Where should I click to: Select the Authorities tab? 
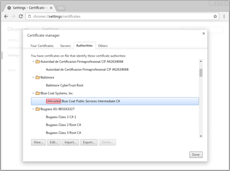(x=84, y=45)
